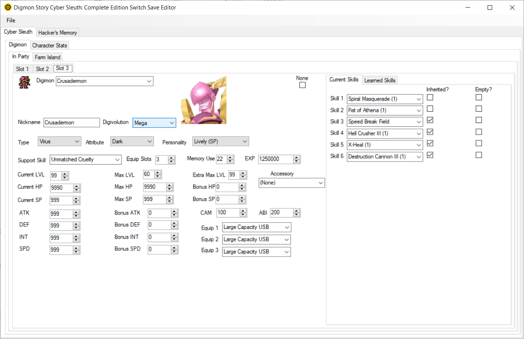
Task: Toggle the None checkbox
Action: [x=302, y=85]
